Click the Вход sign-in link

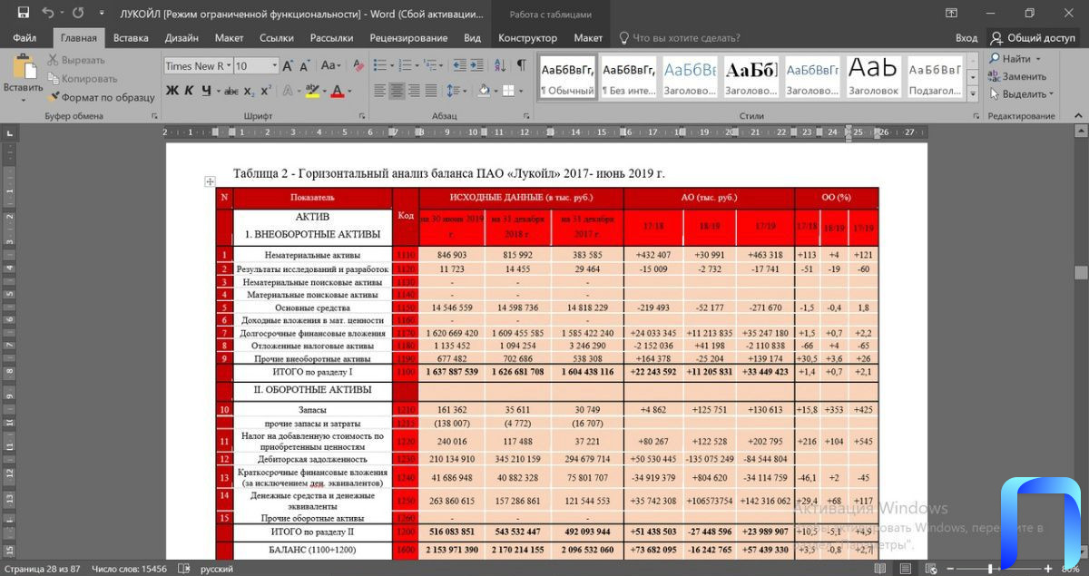pos(966,38)
